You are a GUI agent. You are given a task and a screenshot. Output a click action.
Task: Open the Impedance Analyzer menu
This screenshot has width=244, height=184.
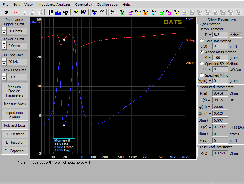point(54,5)
